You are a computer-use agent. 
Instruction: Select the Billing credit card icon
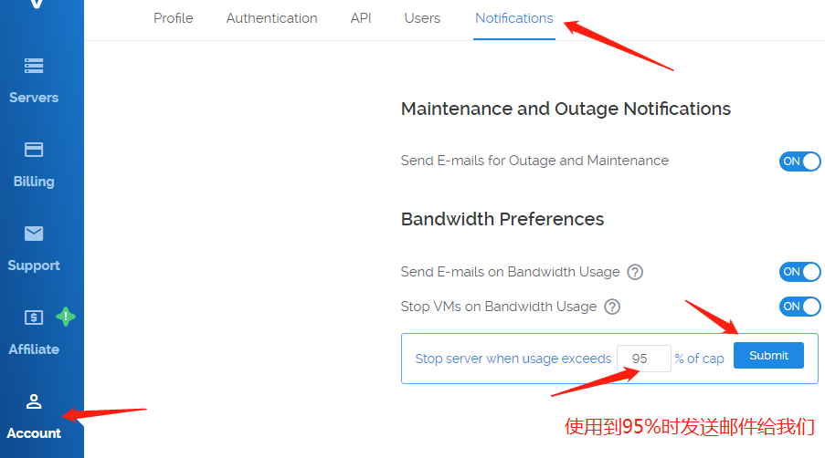34,150
